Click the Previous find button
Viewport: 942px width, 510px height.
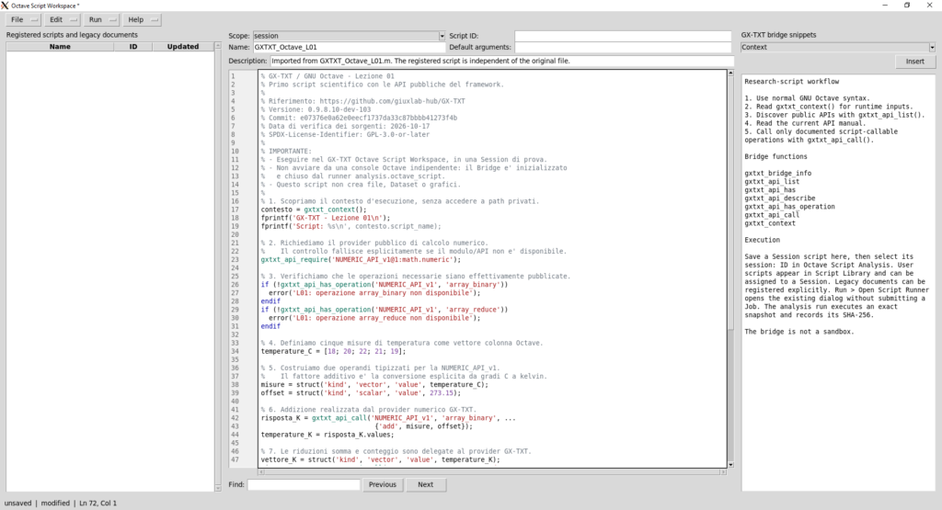383,485
